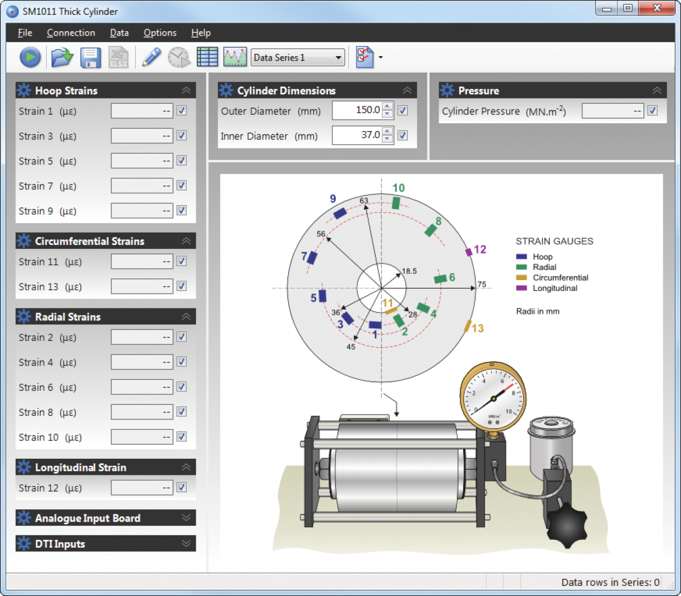Viewport: 681px width, 596px height.
Task: Select the pencil edit icon in toolbar
Action: 151,57
